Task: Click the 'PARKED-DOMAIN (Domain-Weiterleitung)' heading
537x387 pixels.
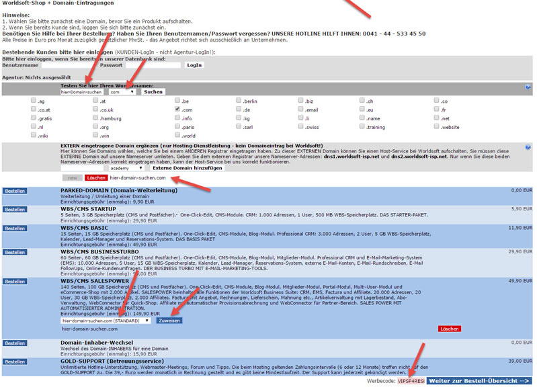Action: [x=119, y=190]
